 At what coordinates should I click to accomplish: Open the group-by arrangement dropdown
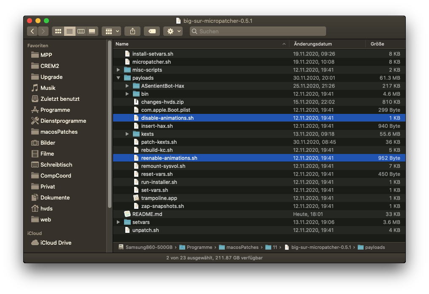point(111,31)
